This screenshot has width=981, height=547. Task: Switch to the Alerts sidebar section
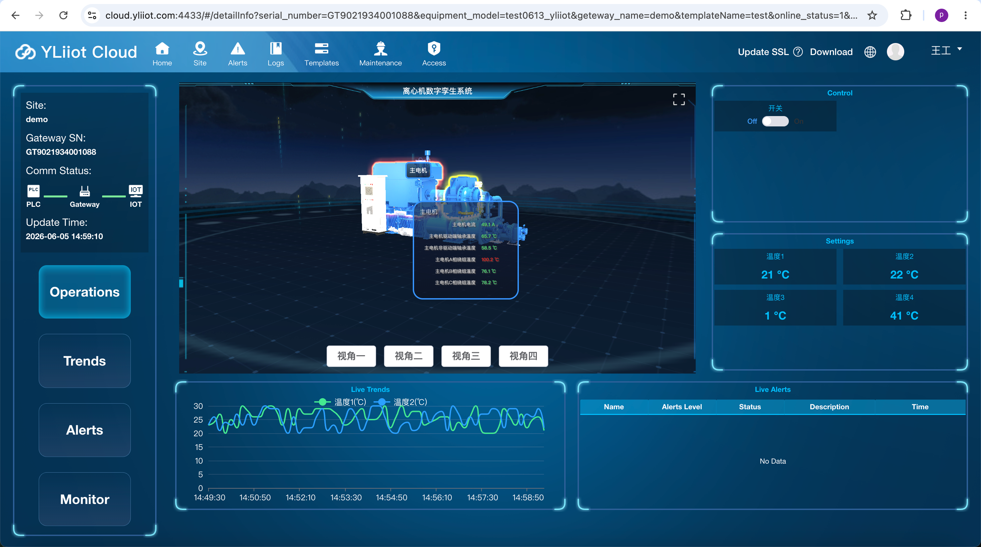pos(84,430)
